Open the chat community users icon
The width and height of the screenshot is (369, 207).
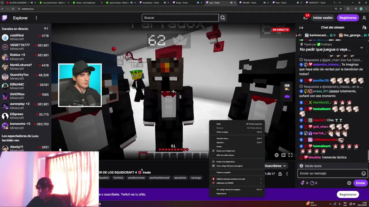(x=364, y=28)
